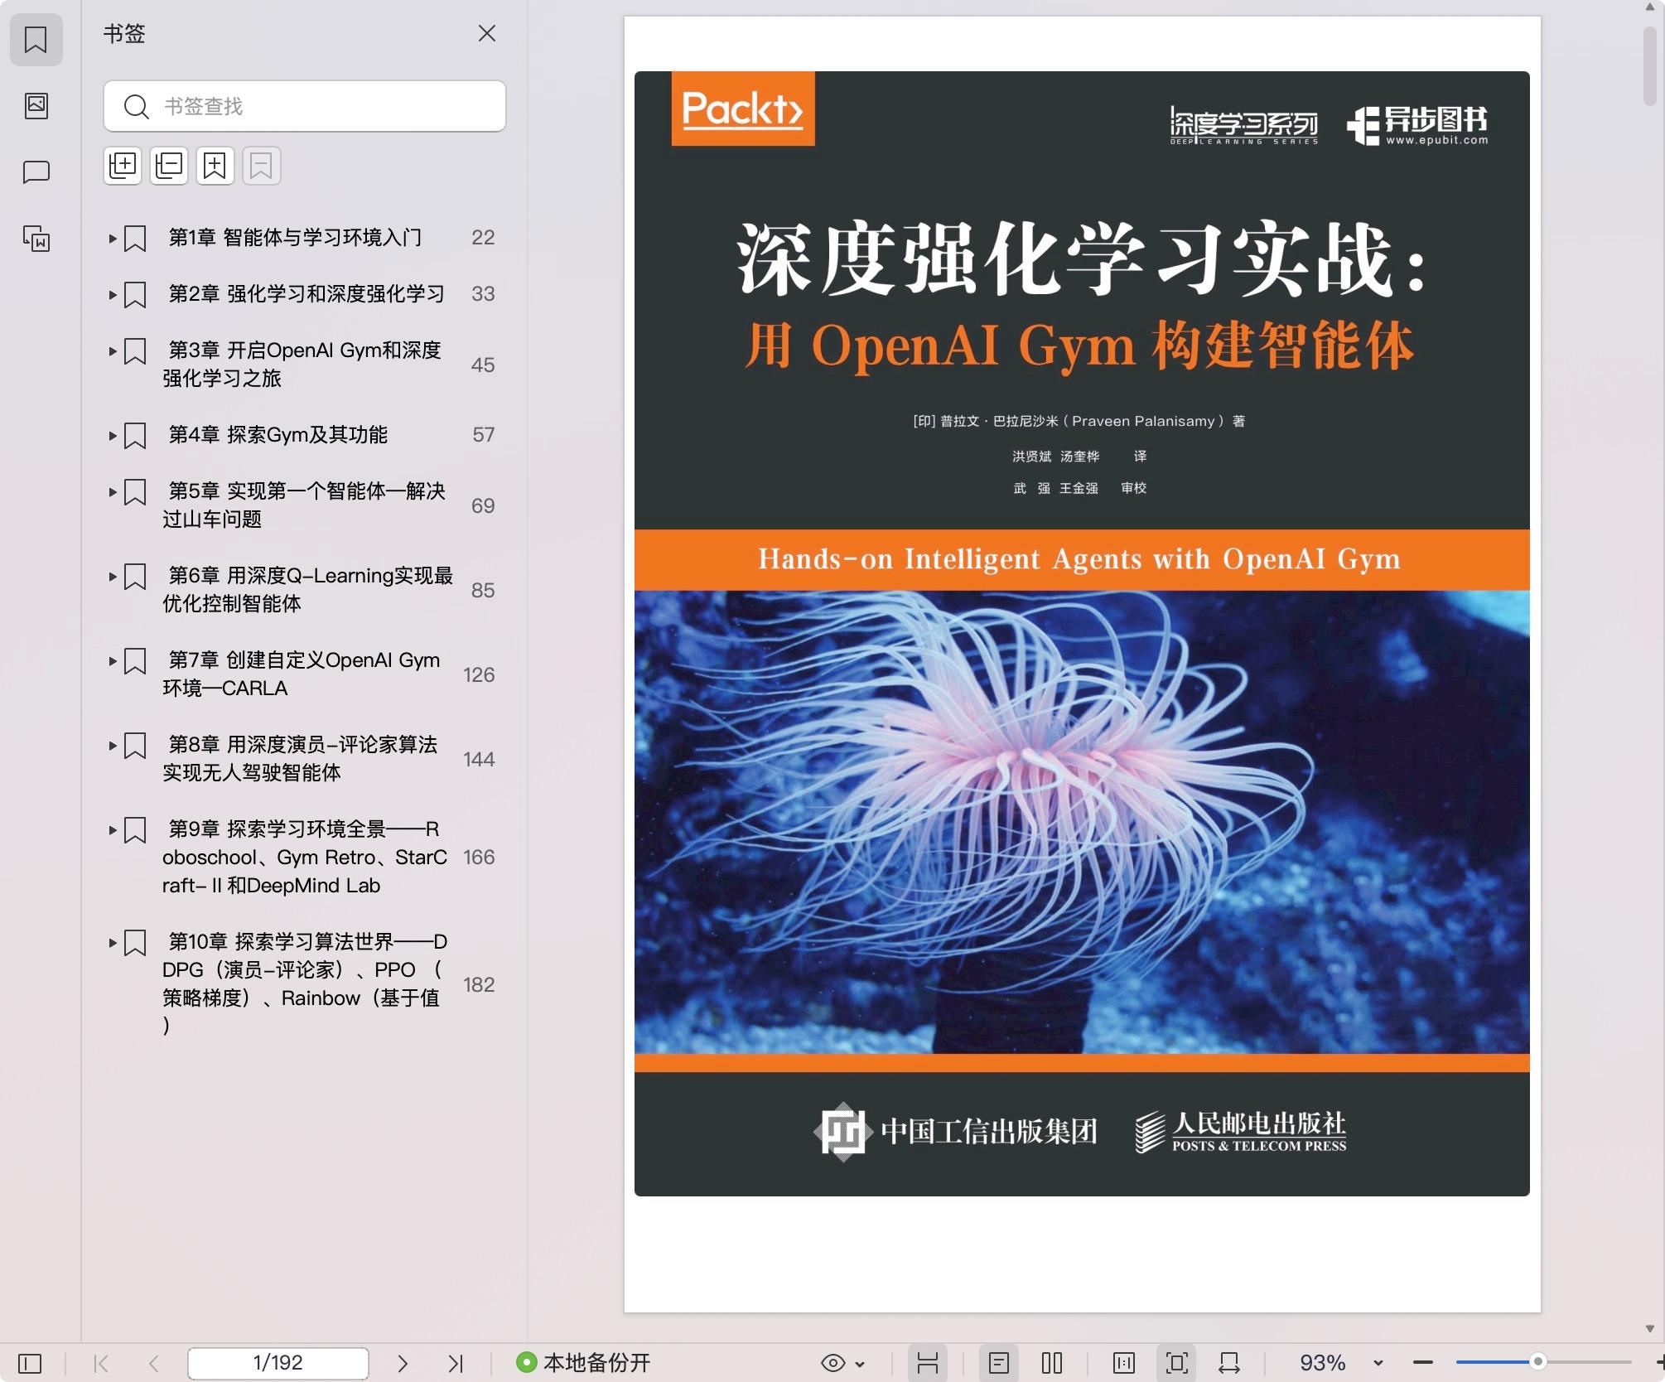Open the bookmarks panel icon in sidebar

[36, 40]
